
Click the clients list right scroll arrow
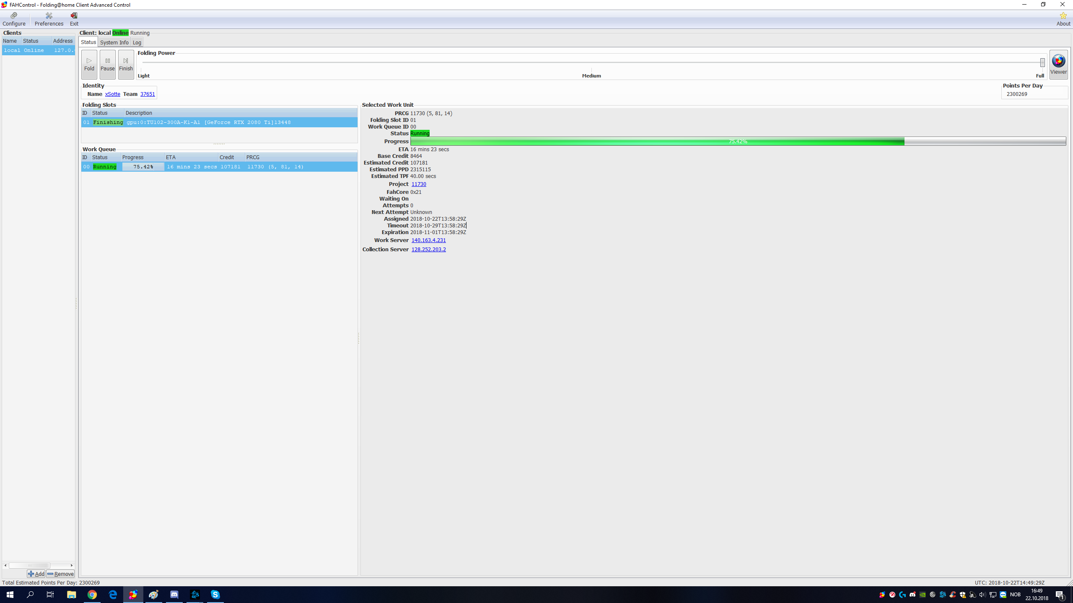pos(72,565)
